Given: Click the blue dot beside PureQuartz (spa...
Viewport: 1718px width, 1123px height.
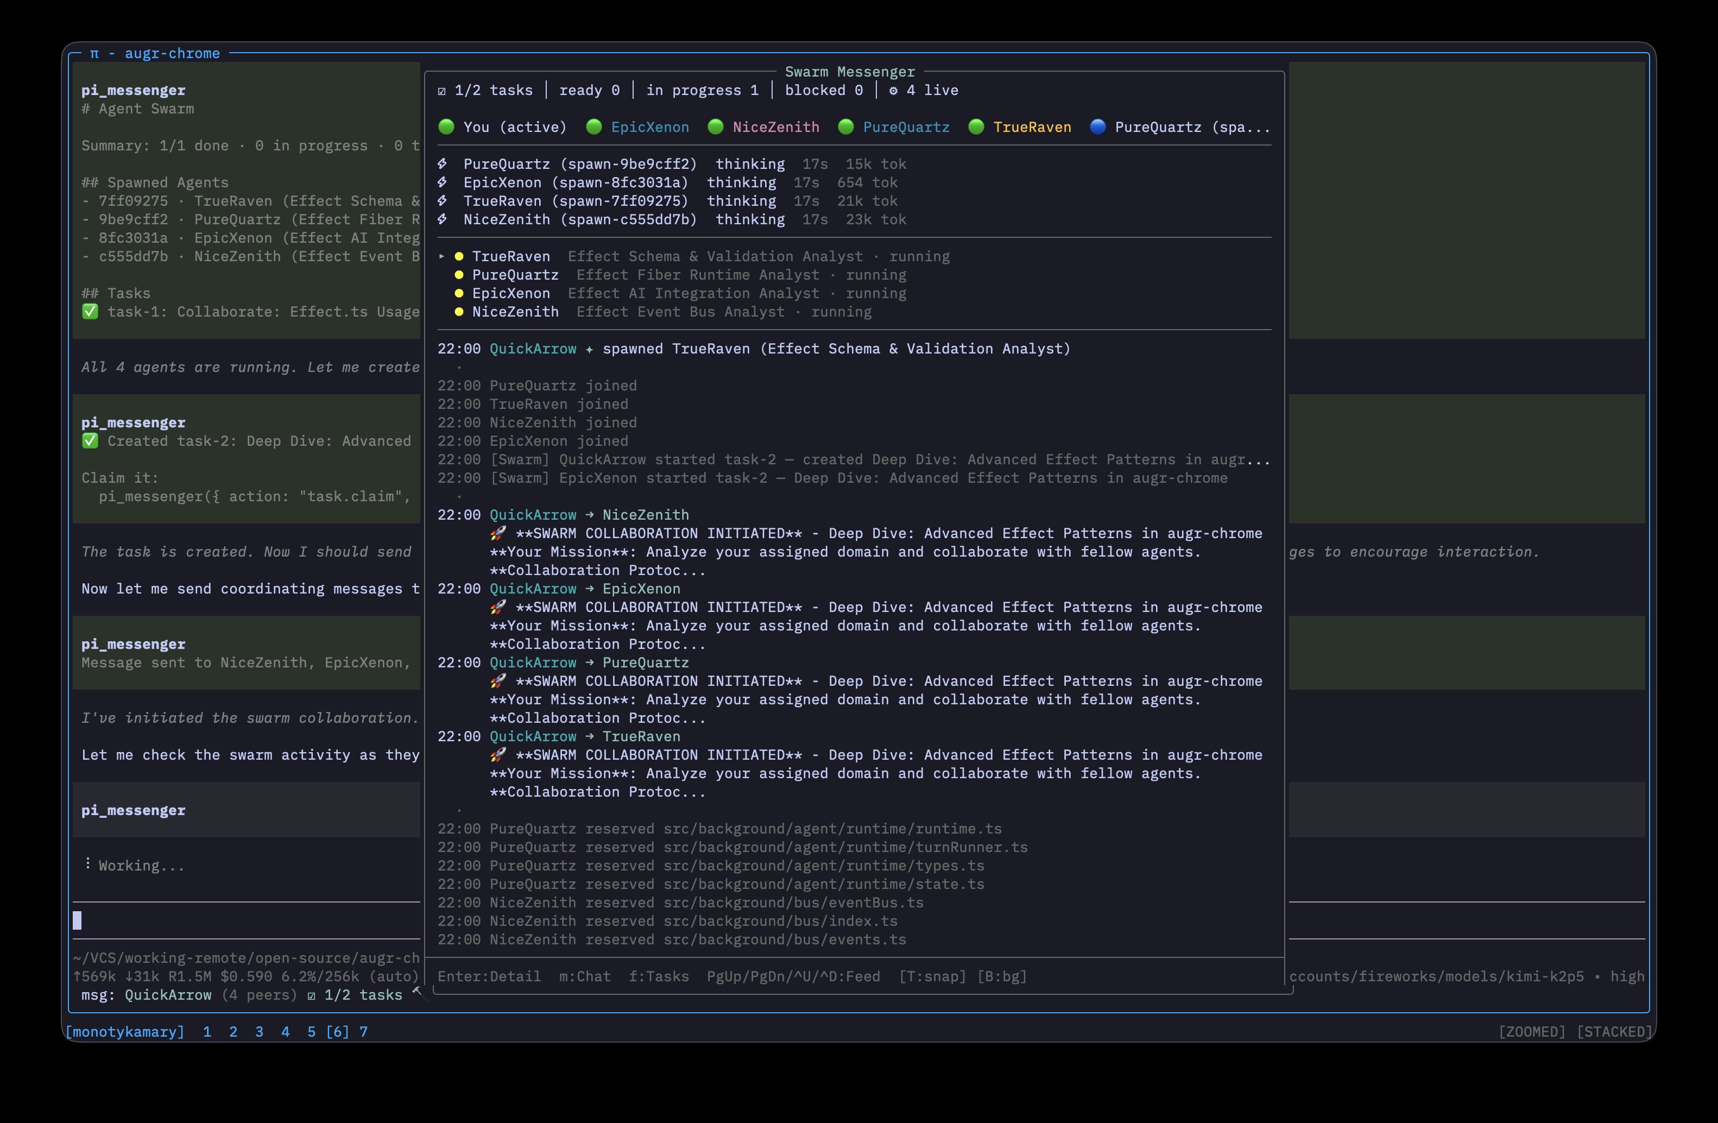Looking at the screenshot, I should pos(1097,127).
